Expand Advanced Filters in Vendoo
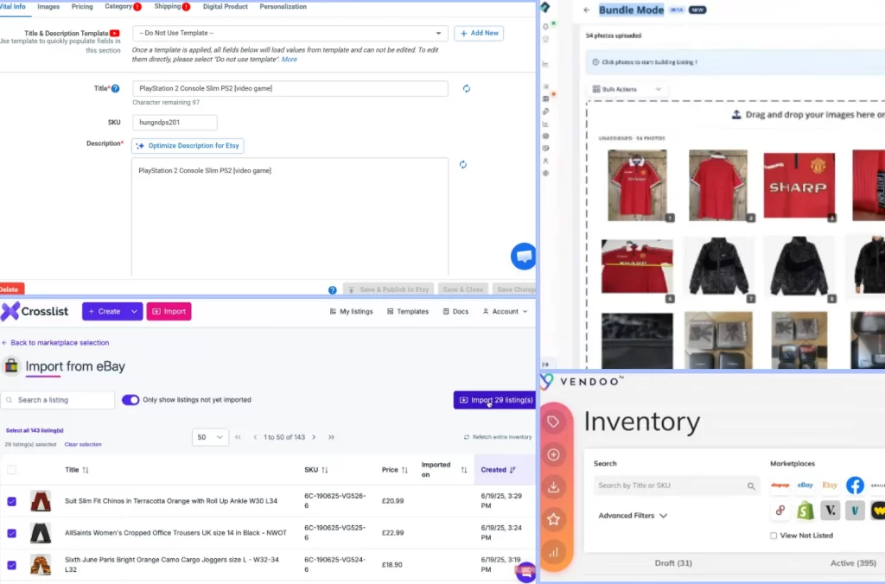 633,516
